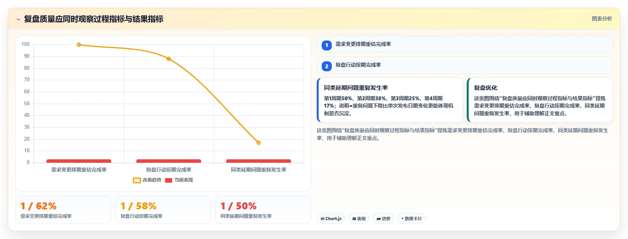
Task: Click the y-axis value 50
Action: click(x=27, y=103)
